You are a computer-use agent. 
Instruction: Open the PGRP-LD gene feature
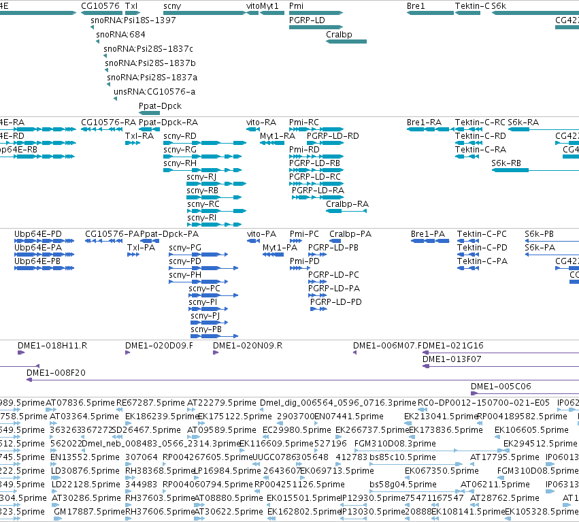tap(316, 27)
